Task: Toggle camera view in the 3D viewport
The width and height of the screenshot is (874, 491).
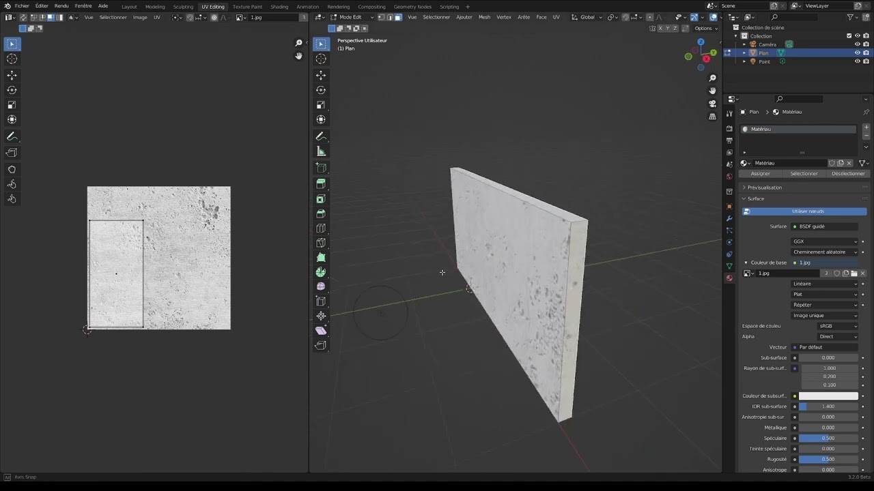Action: [712, 104]
